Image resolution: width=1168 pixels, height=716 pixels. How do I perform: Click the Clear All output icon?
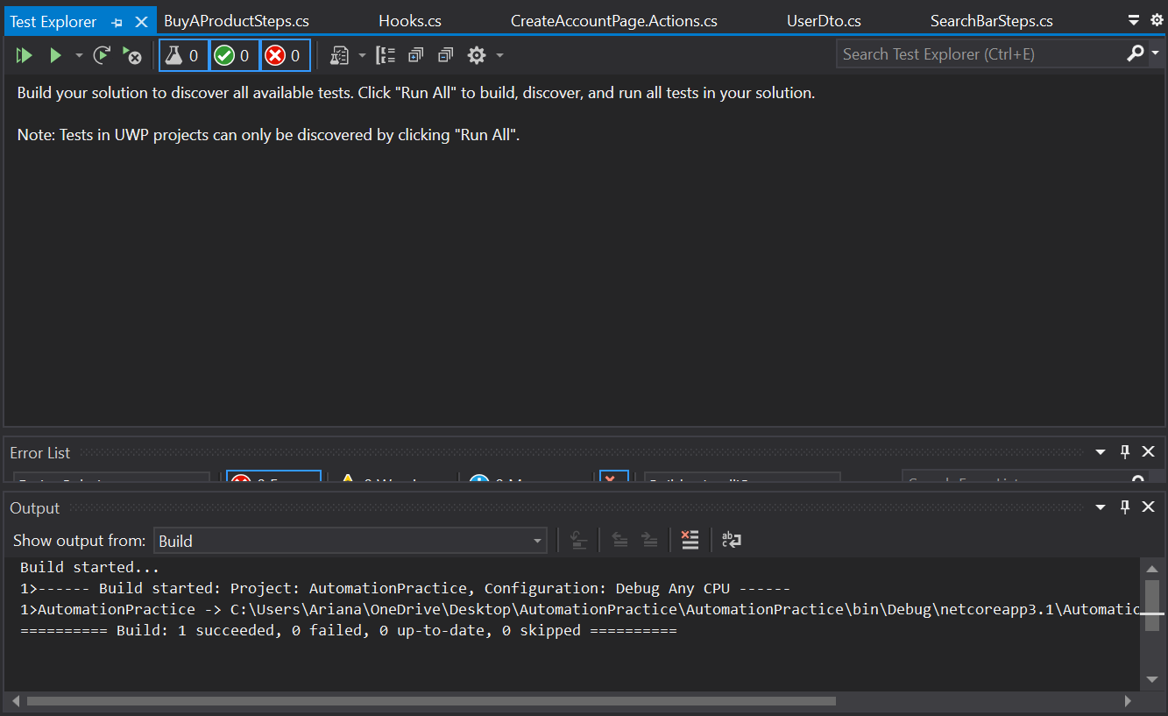[690, 540]
